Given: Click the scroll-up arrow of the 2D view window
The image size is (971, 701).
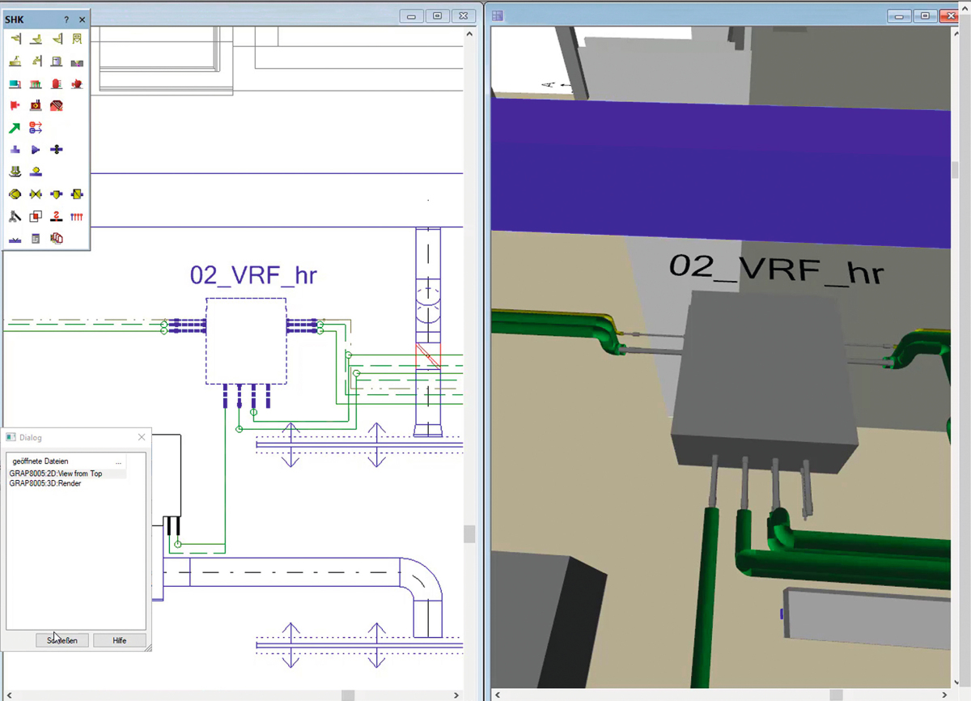Looking at the screenshot, I should point(469,34).
